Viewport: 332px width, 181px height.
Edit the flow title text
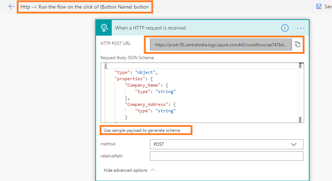point(85,7)
